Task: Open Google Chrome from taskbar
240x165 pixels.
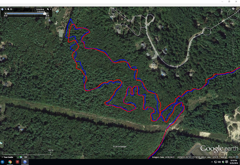Action: pyautogui.click(x=10, y=162)
